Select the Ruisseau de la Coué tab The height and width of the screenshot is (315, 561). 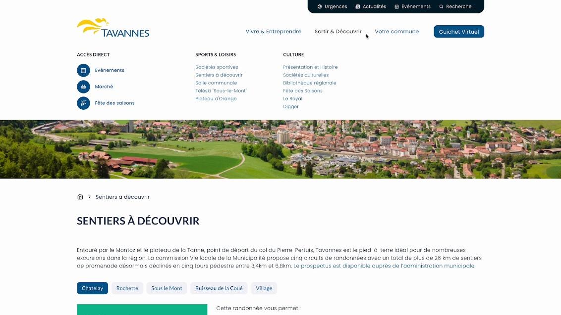pos(219,288)
